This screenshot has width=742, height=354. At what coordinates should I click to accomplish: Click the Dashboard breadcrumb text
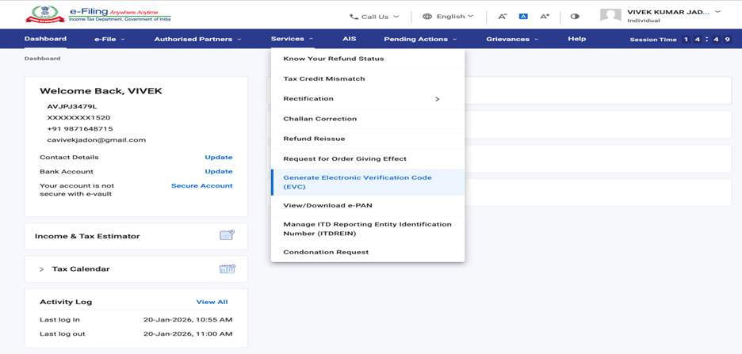tap(42, 59)
